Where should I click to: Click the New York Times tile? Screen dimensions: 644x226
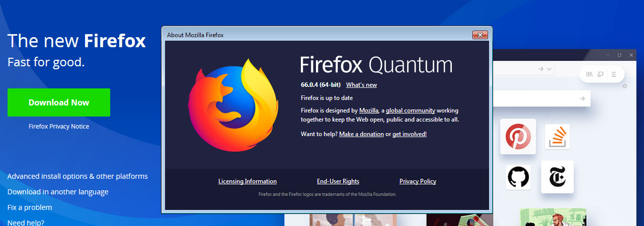click(557, 177)
